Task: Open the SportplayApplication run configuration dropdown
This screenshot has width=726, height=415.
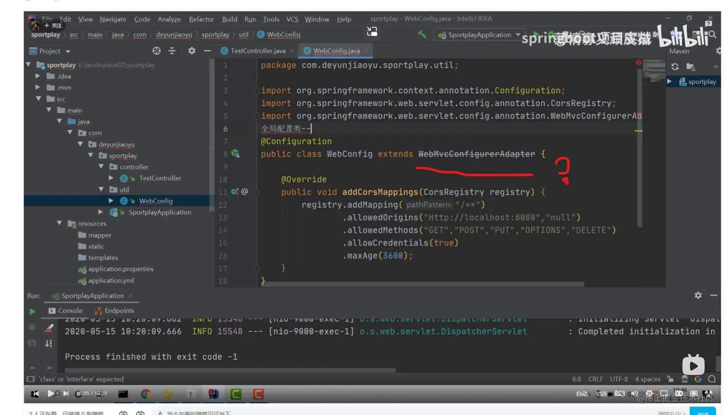Action: pyautogui.click(x=479, y=35)
